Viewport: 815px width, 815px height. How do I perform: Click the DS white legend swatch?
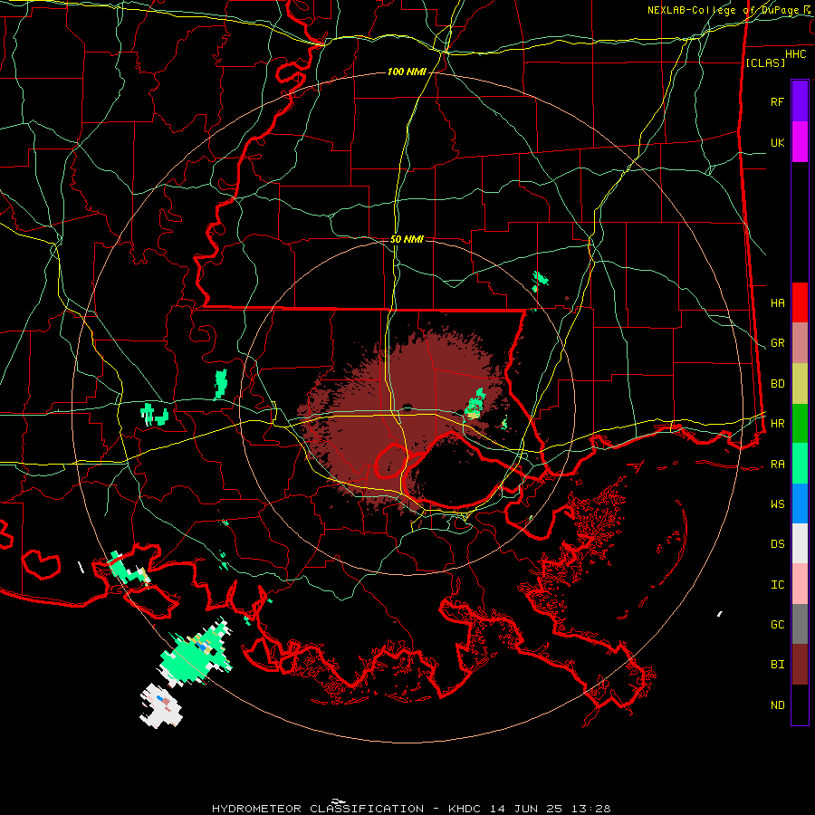pyautogui.click(x=800, y=543)
